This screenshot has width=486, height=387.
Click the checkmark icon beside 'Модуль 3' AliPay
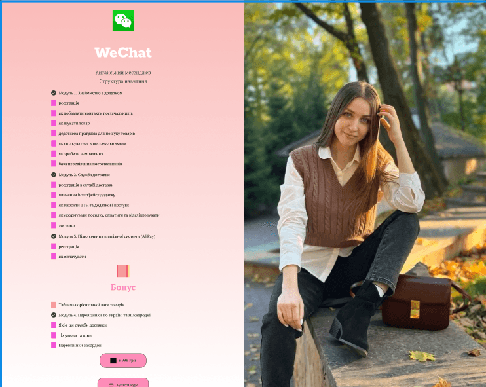[x=54, y=236]
